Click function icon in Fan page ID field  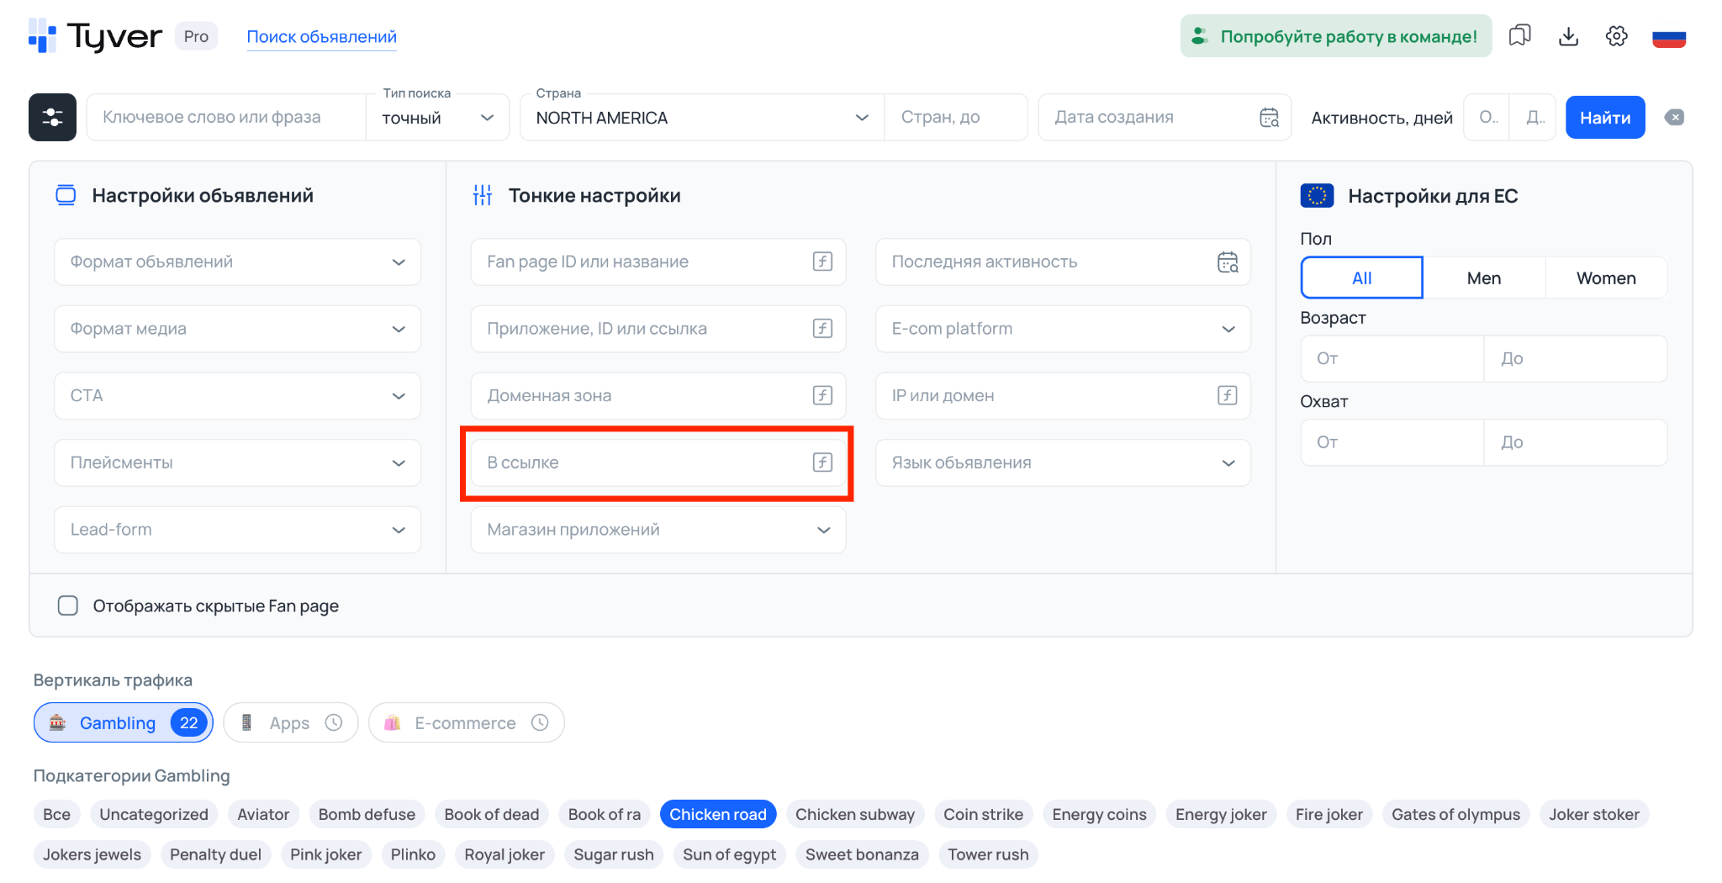[x=822, y=262]
